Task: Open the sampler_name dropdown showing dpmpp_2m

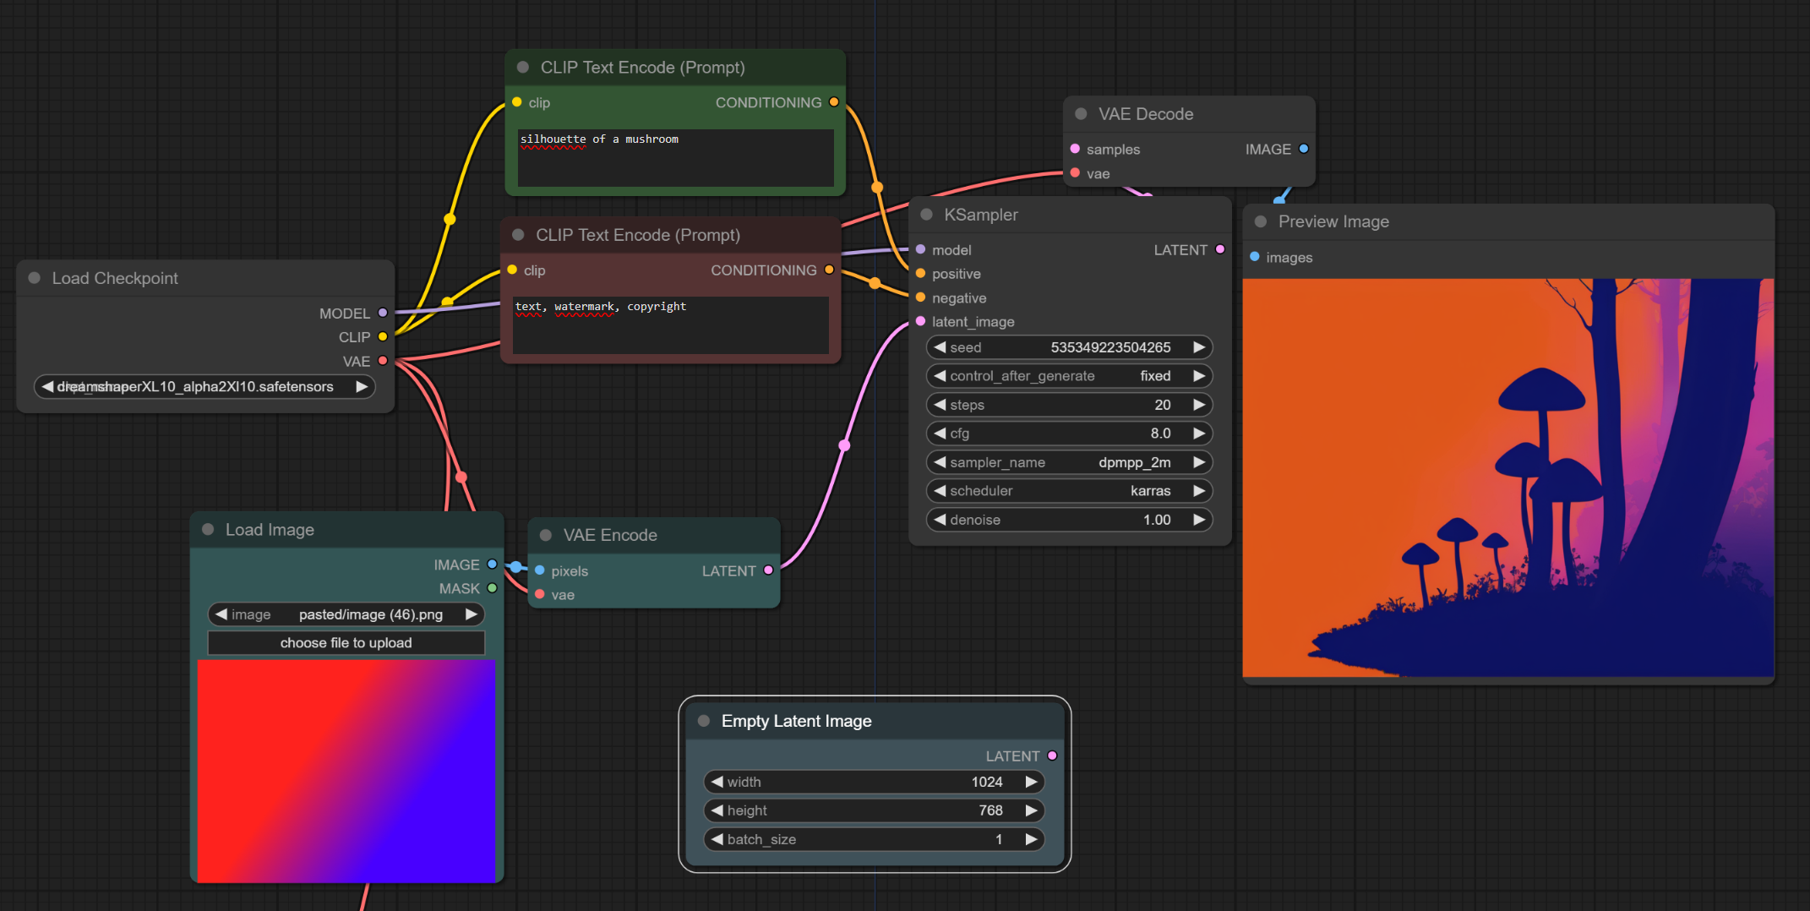Action: point(1069,462)
